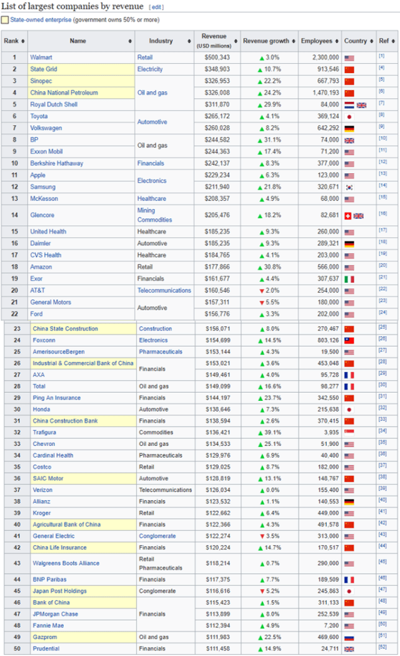This screenshot has width=400, height=656.
Task: Click Russian flag in Gazprom row
Action: click(349, 638)
